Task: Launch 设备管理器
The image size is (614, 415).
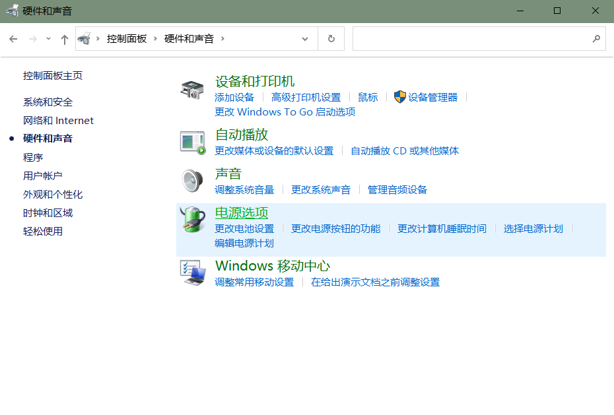Action: pos(432,97)
